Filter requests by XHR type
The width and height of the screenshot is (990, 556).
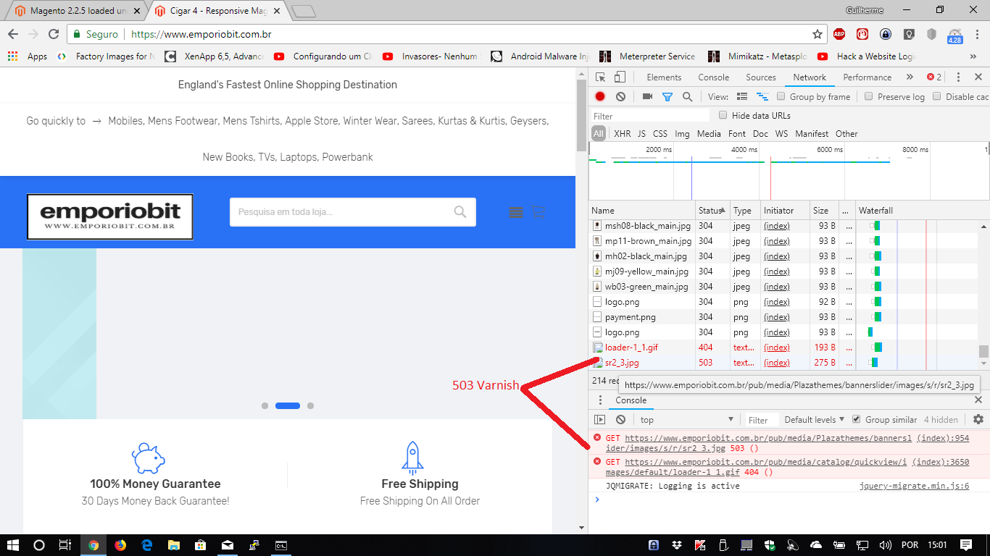click(x=622, y=134)
